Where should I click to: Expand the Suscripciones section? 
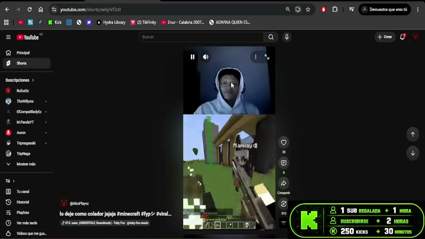click(20, 80)
